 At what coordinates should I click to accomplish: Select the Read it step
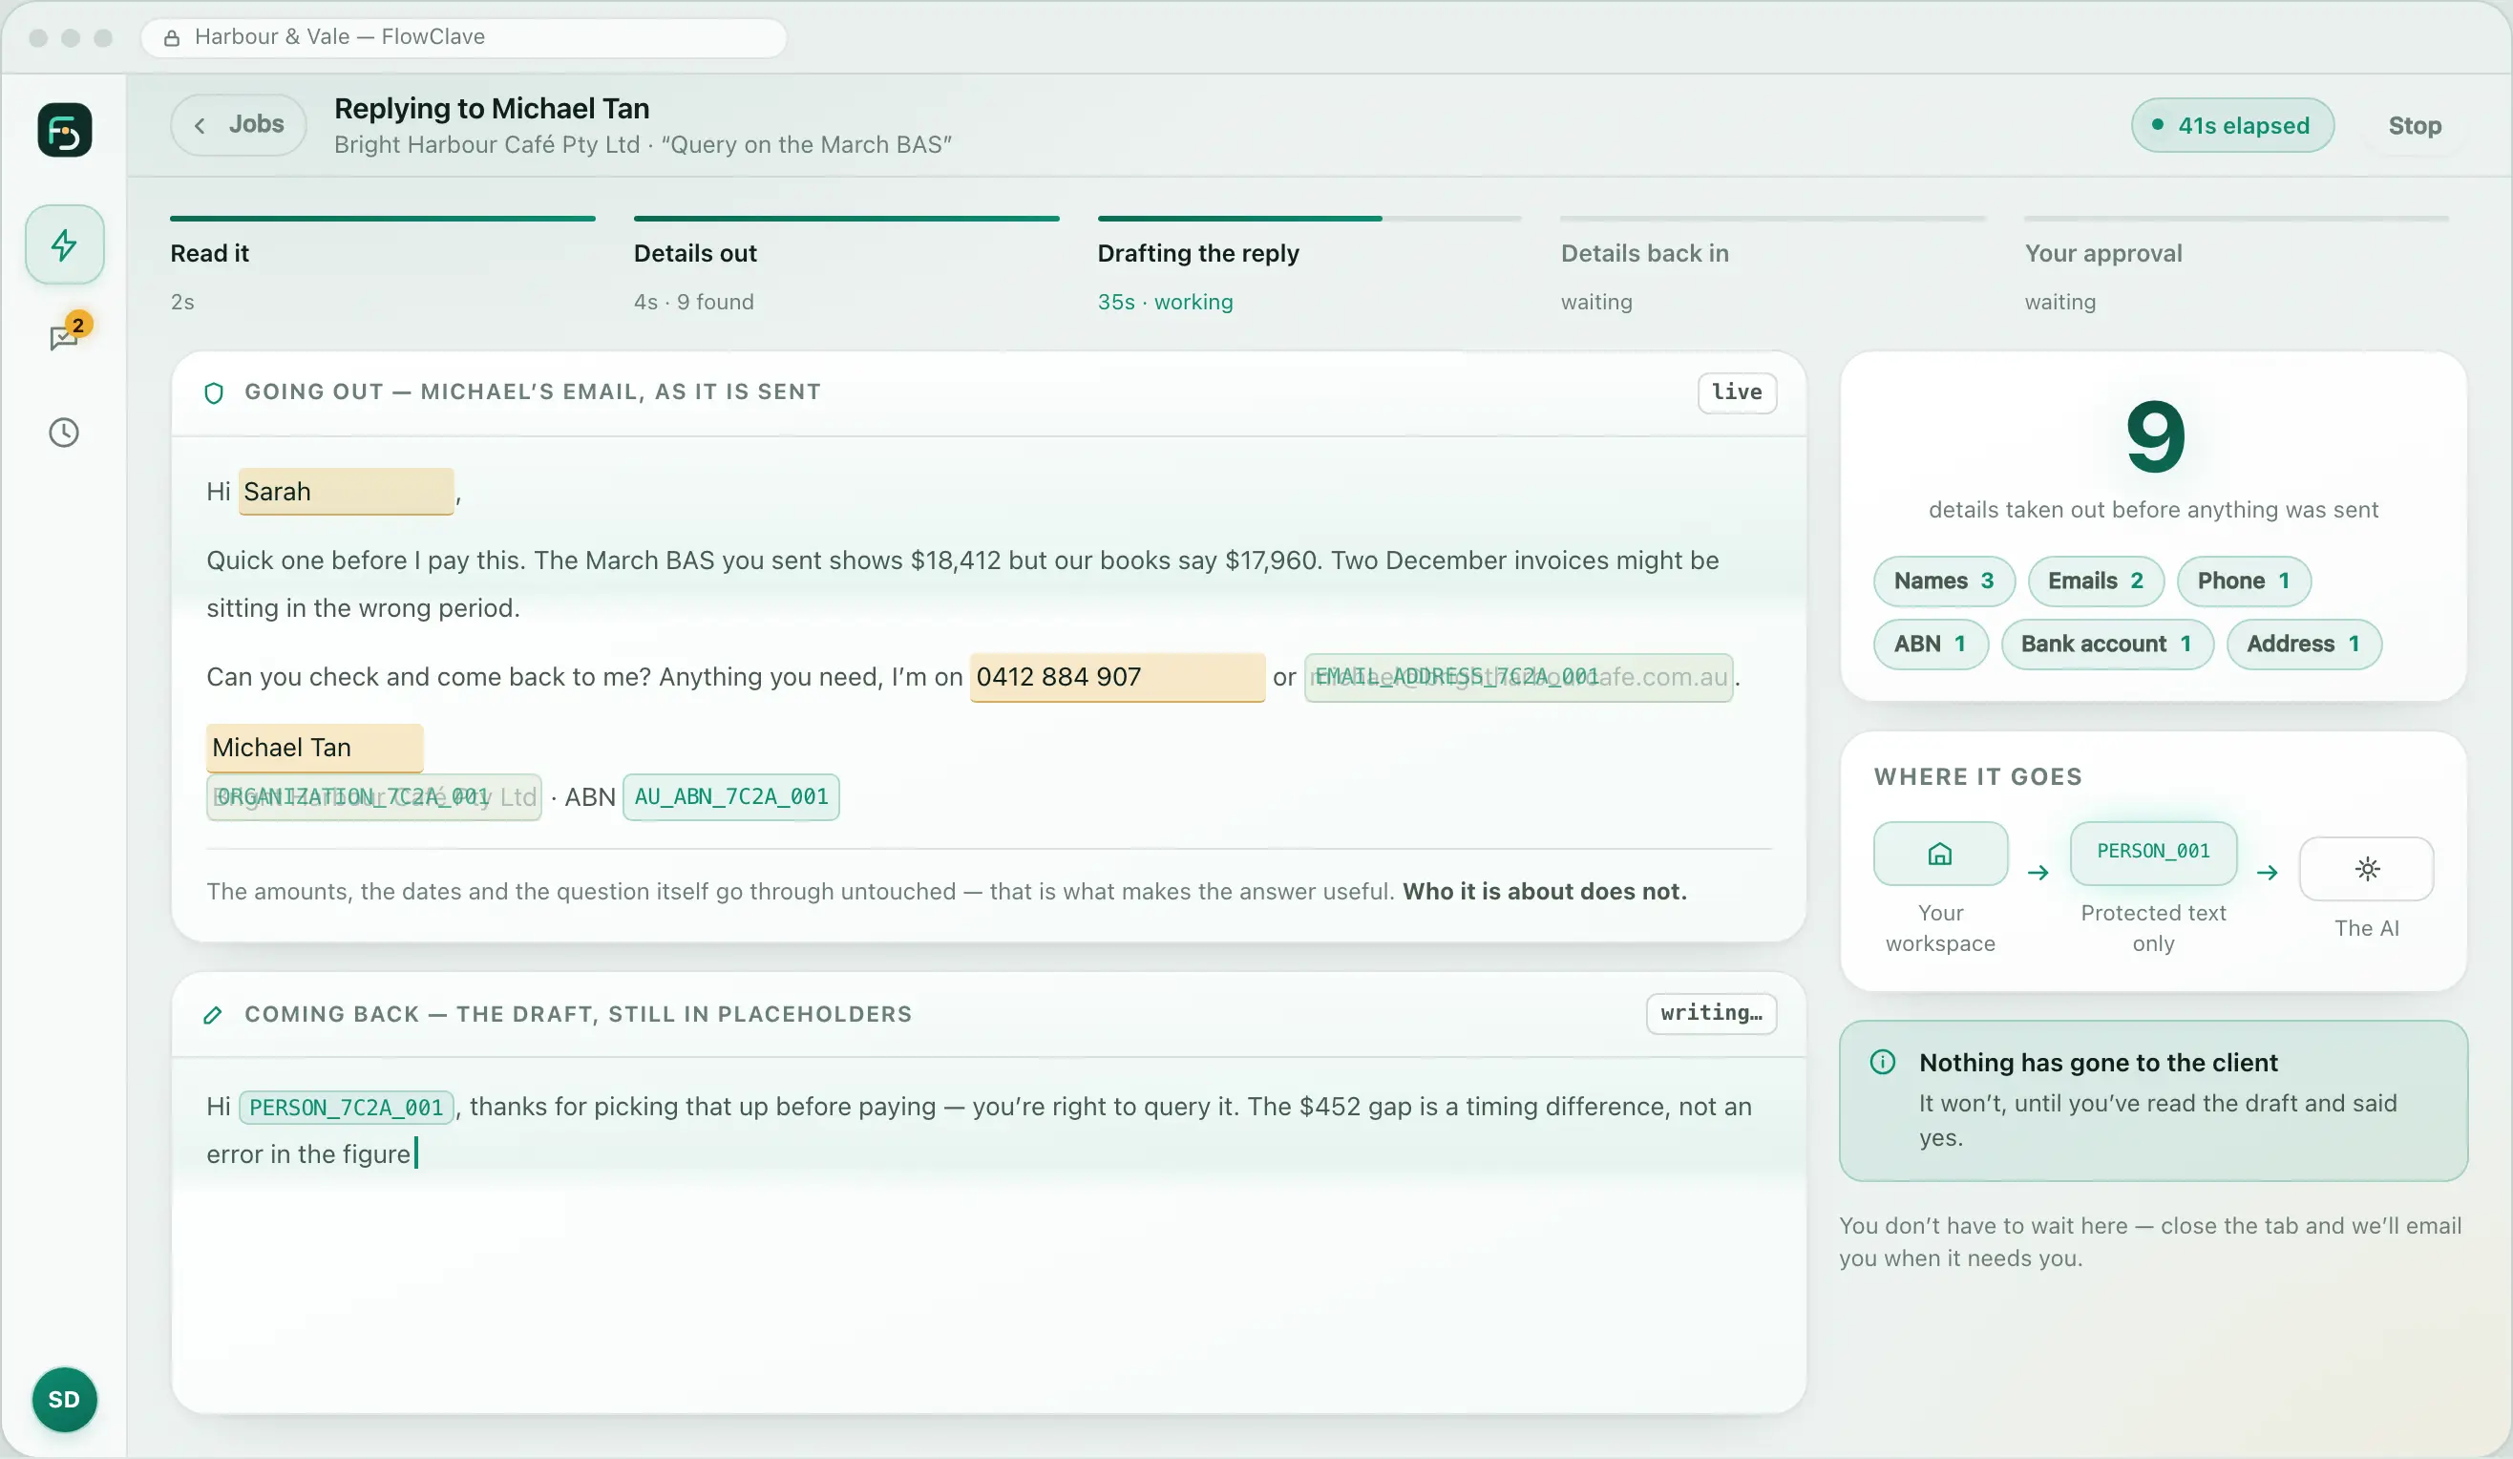click(382, 265)
